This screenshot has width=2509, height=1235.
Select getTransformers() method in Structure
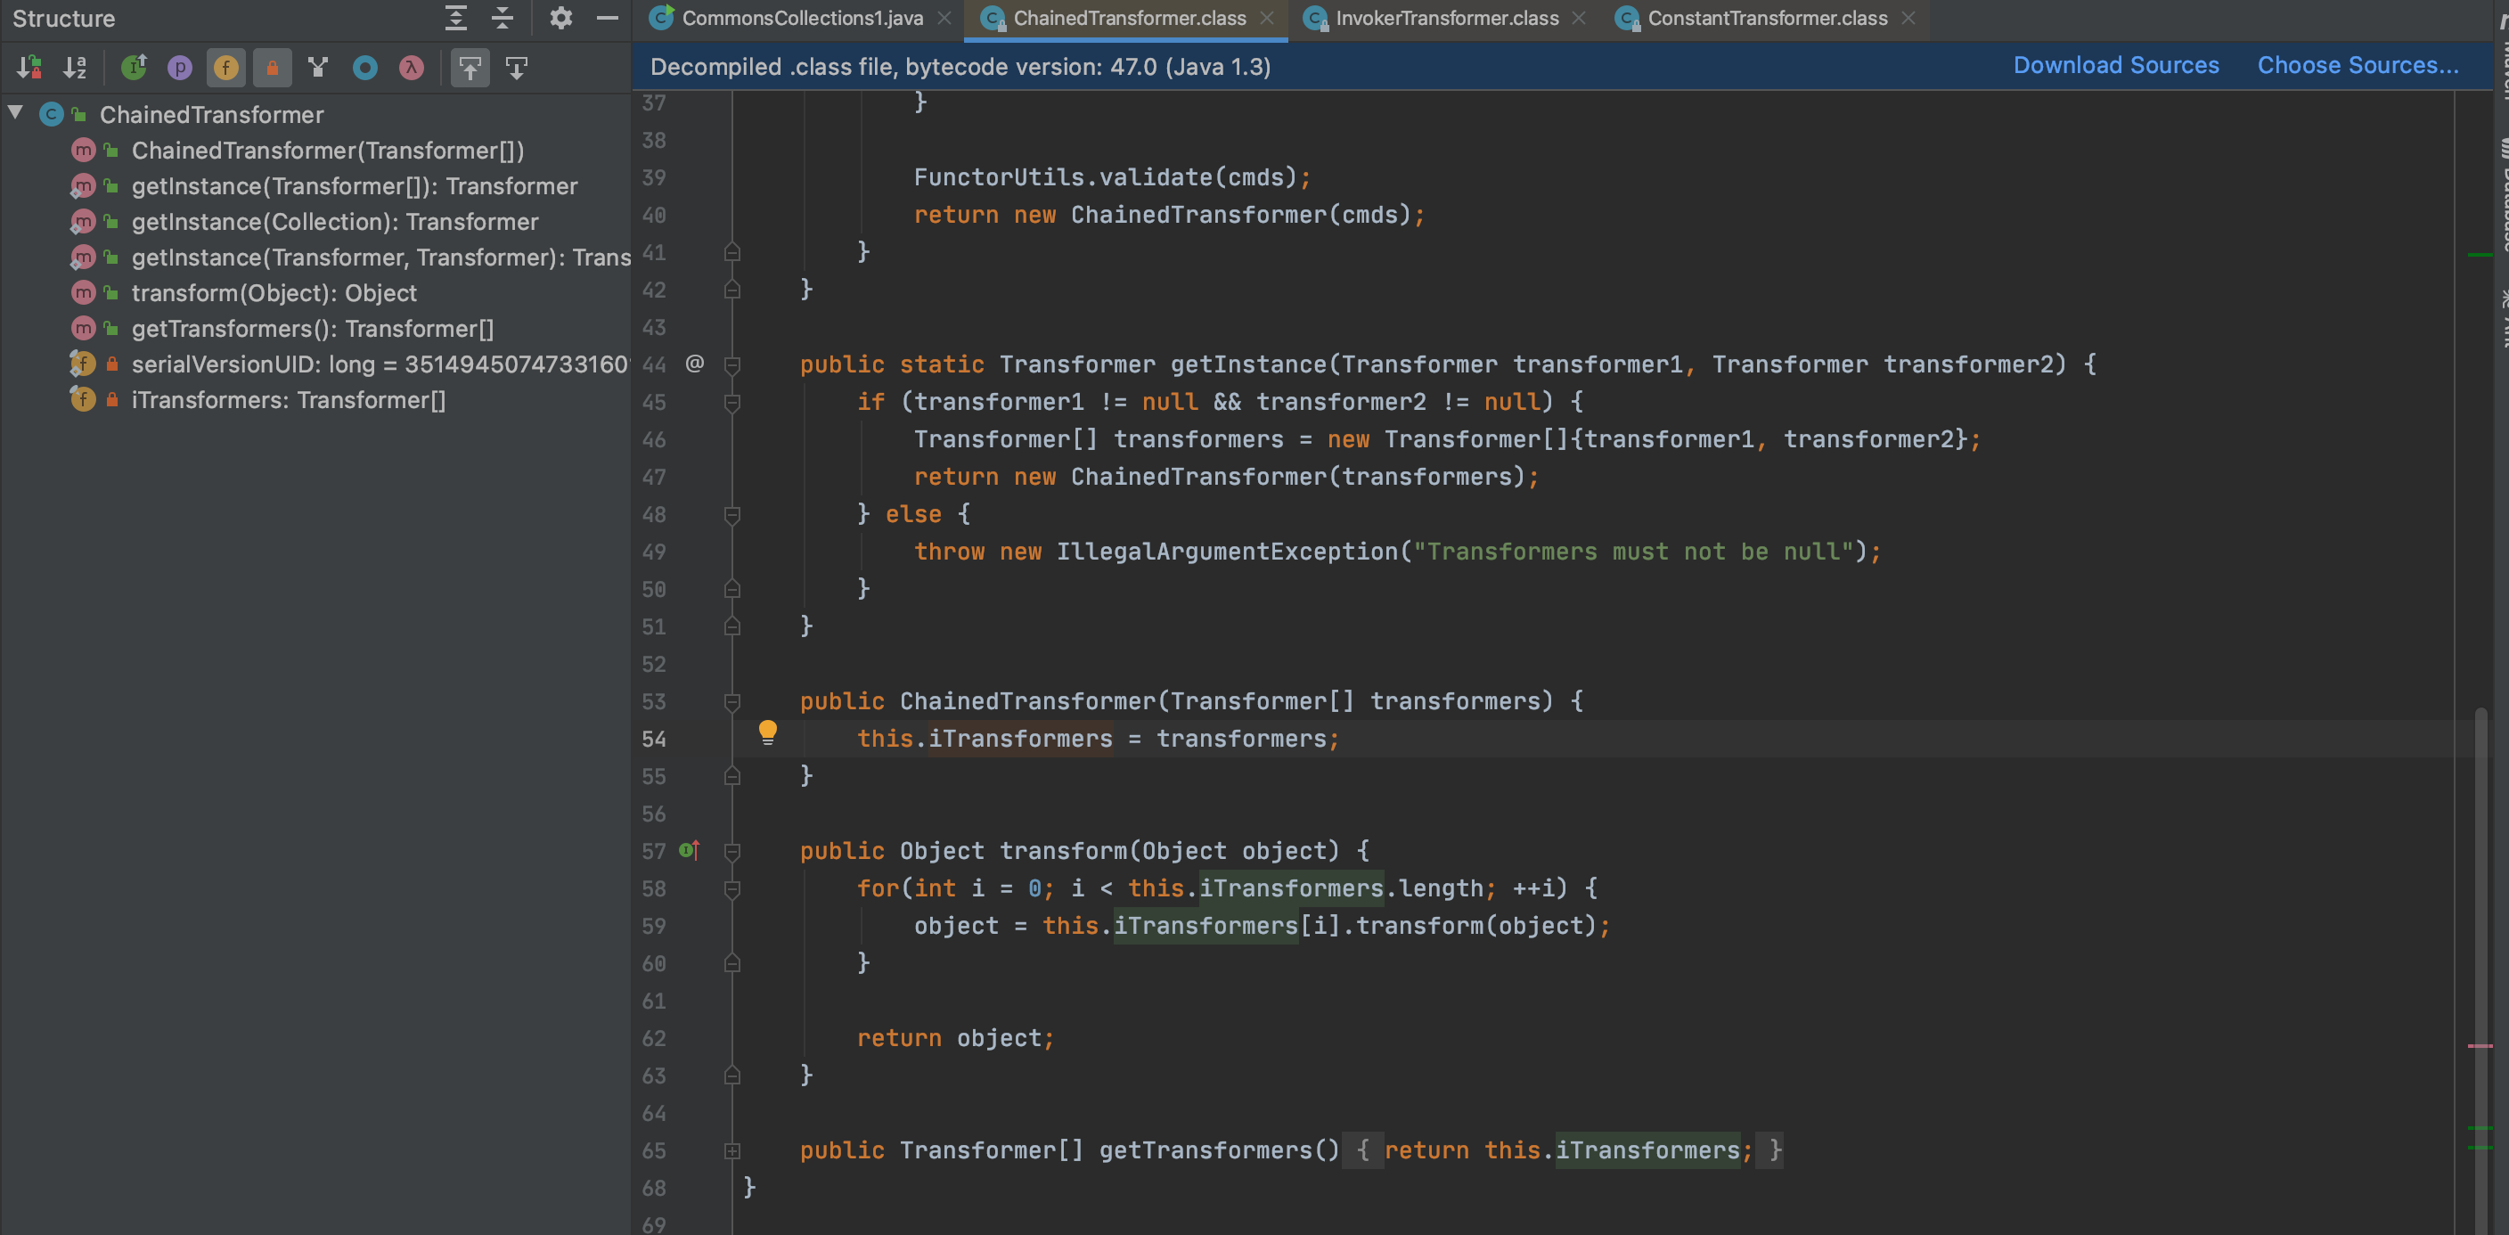pyautogui.click(x=313, y=329)
